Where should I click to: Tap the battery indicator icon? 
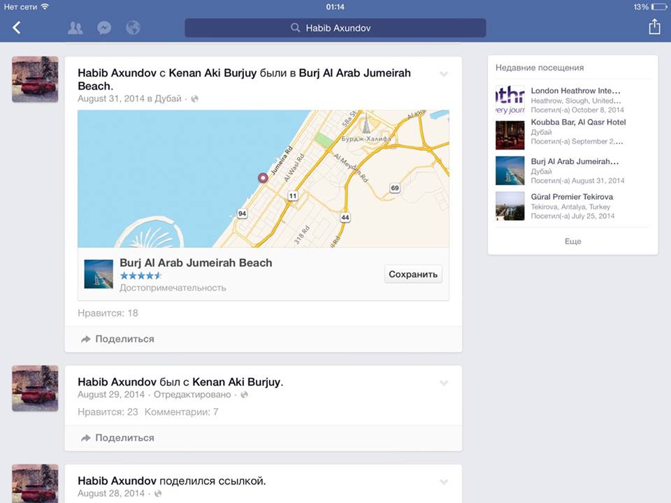click(x=659, y=7)
